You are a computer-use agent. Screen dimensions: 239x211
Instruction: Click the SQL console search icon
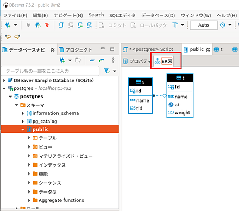tap(90, 25)
